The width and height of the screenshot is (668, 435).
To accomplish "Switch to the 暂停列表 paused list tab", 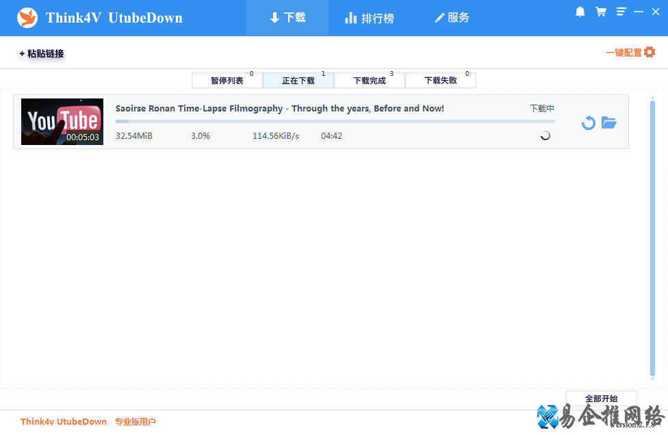I will [x=227, y=80].
